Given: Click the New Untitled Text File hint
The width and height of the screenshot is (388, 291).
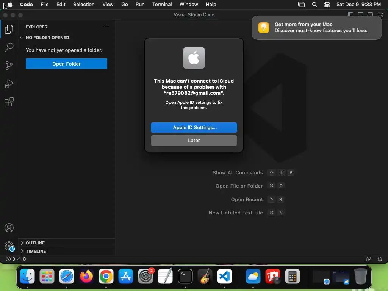Looking at the screenshot, I should coord(247,213).
